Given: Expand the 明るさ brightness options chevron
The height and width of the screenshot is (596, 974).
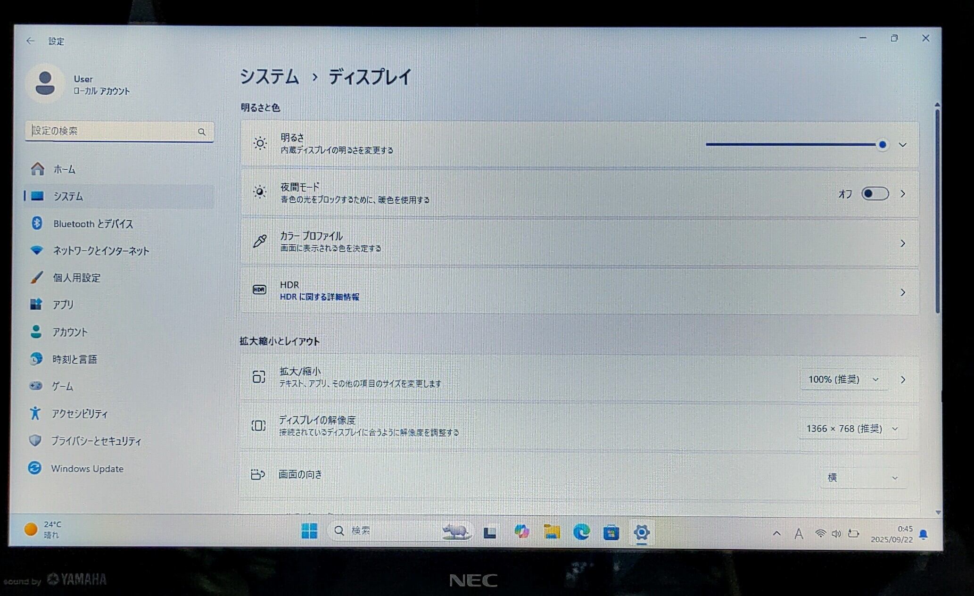Looking at the screenshot, I should tap(902, 145).
